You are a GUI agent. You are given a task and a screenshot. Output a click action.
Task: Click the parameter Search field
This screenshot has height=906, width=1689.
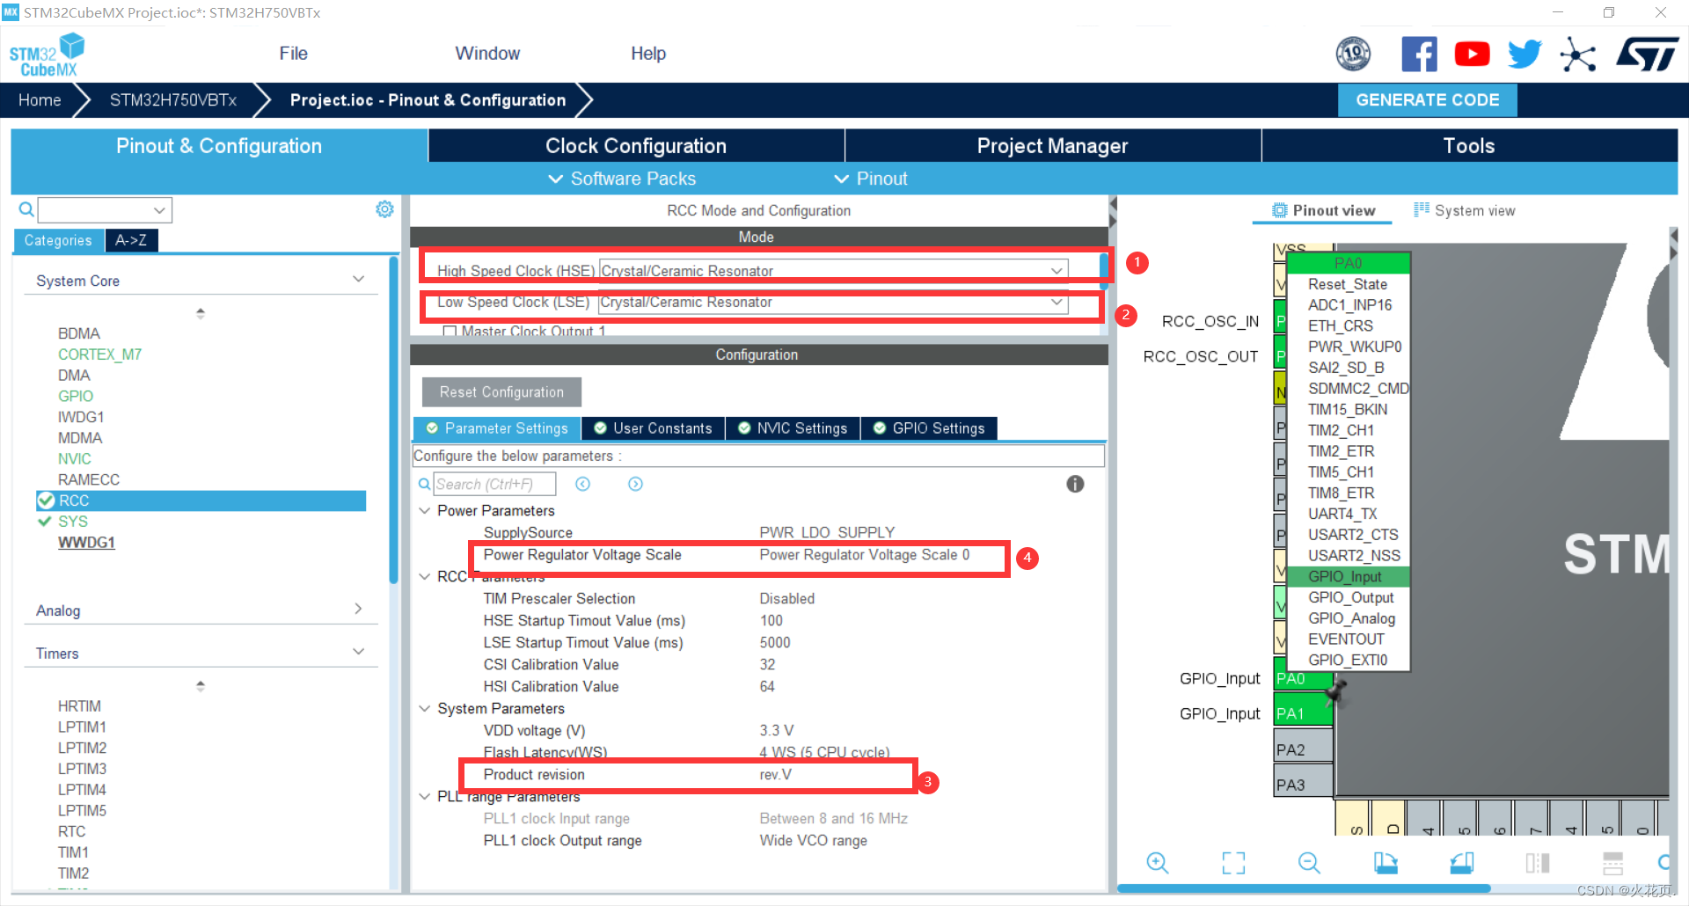(494, 484)
